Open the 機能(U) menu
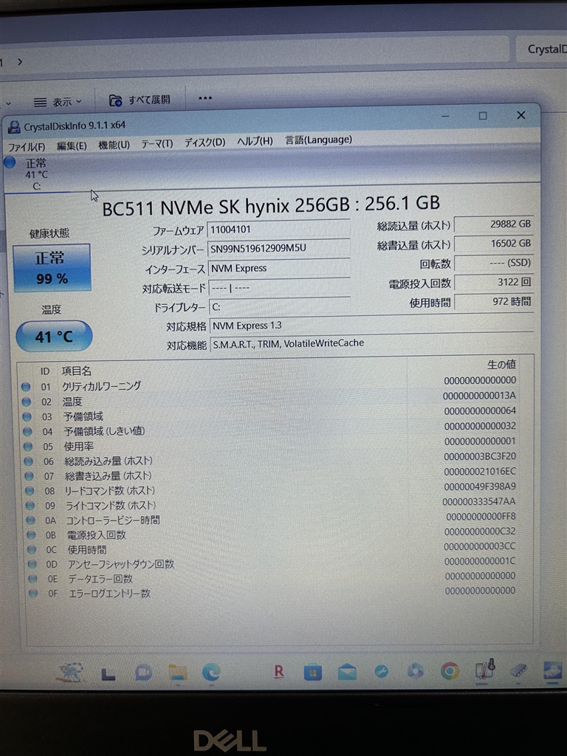The width and height of the screenshot is (567, 756). (x=114, y=145)
